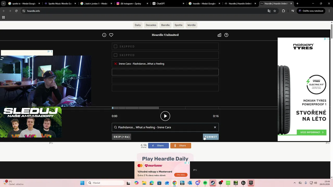Click the Irene Cara Flashdance guess text

pos(142,64)
